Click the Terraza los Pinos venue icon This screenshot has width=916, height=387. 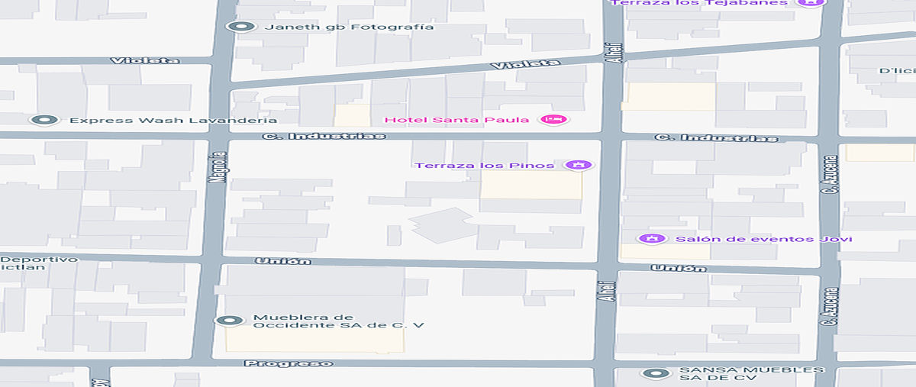pyautogui.click(x=577, y=165)
